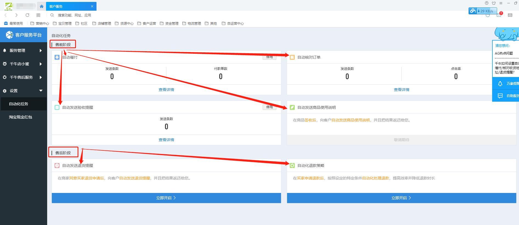Focus the 搜索功能、网址、应用 search field

74,15
